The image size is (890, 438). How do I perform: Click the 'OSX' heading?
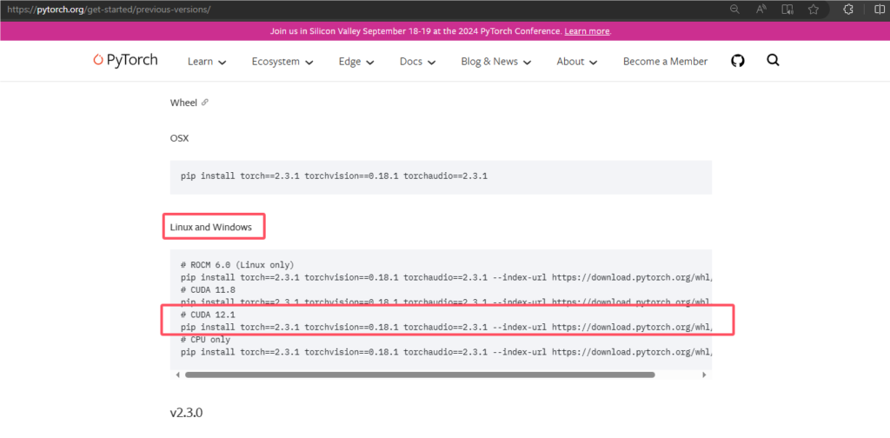[179, 138]
